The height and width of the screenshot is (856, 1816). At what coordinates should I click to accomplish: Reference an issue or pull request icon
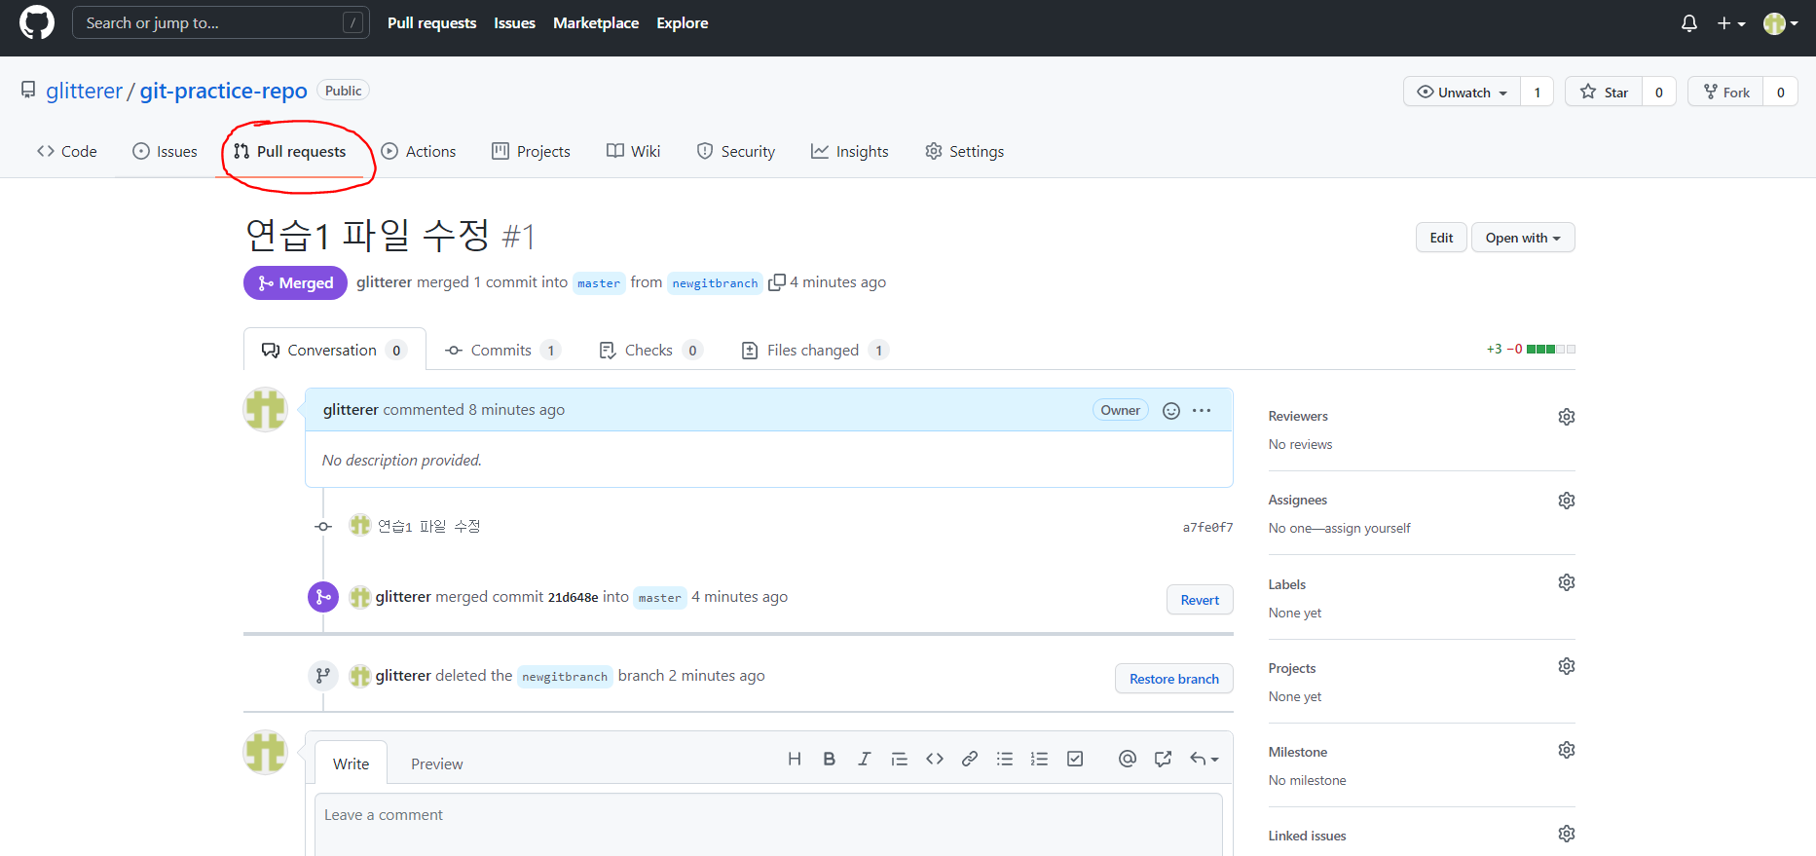pyautogui.click(x=1163, y=759)
